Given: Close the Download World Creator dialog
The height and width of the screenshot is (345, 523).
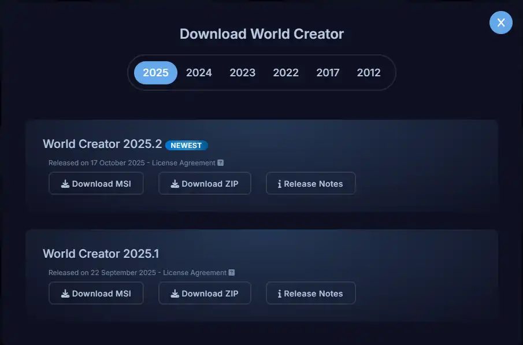Looking at the screenshot, I should (500, 23).
